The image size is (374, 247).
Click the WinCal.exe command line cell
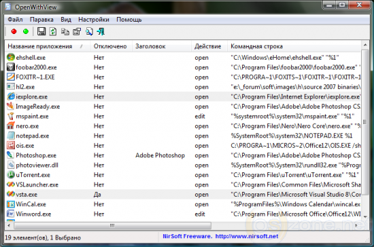tap(296, 204)
